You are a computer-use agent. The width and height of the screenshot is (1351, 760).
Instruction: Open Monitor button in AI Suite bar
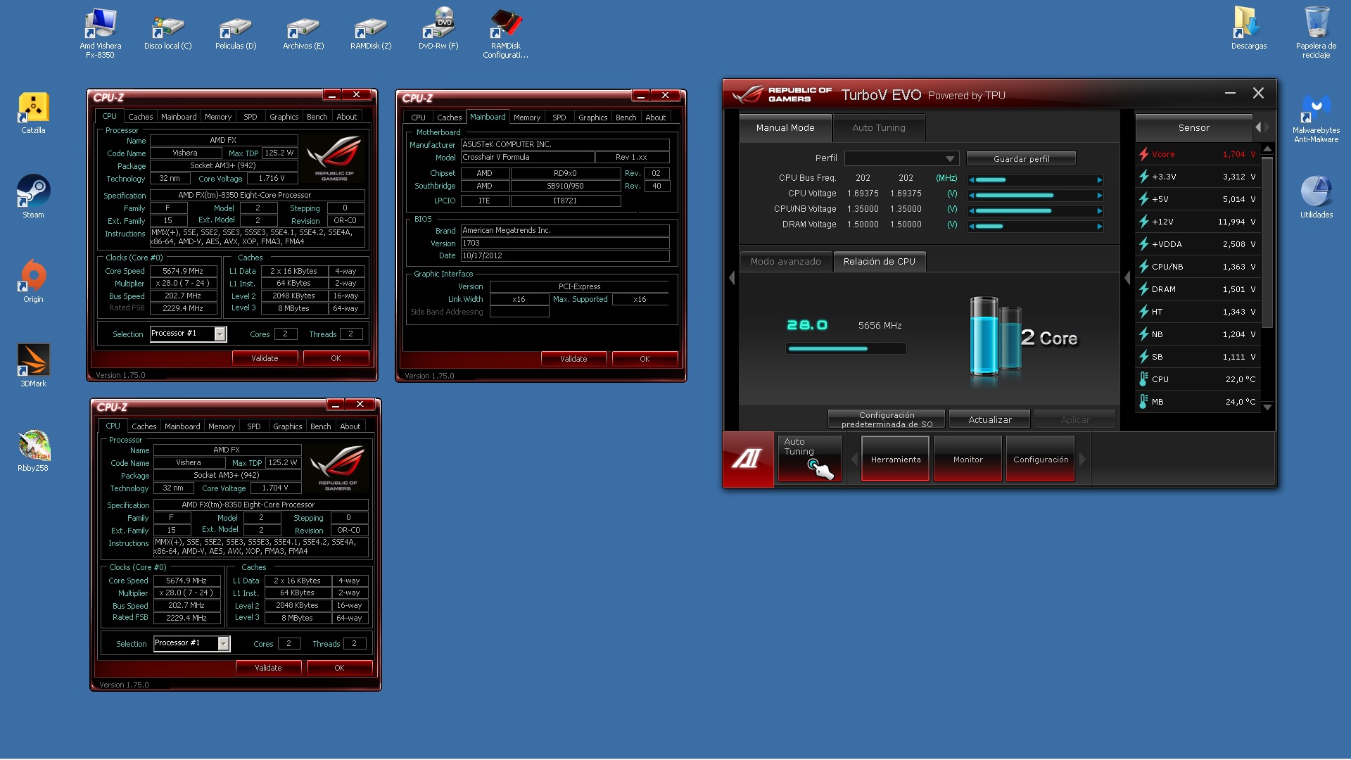tap(968, 459)
